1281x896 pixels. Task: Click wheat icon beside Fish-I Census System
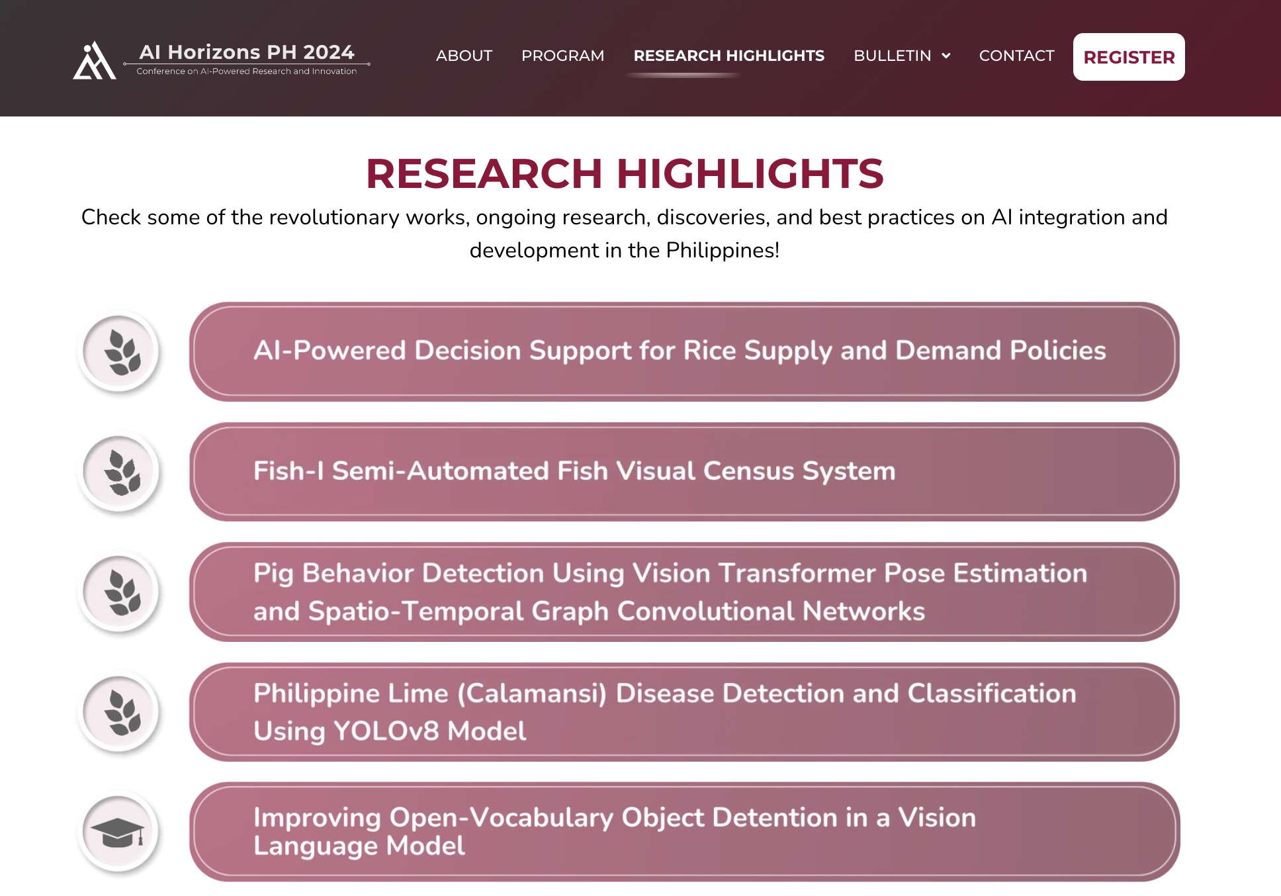[120, 472]
